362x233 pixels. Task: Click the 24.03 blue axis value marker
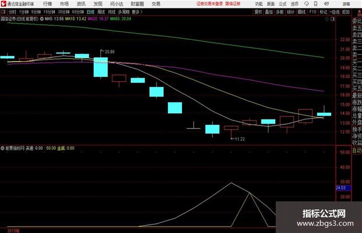pos(343,188)
